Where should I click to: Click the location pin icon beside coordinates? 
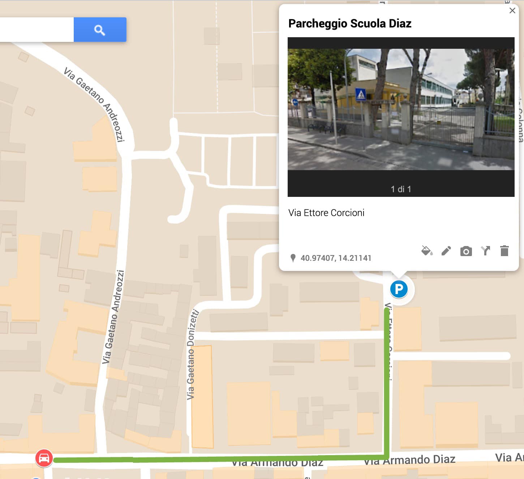[293, 258]
